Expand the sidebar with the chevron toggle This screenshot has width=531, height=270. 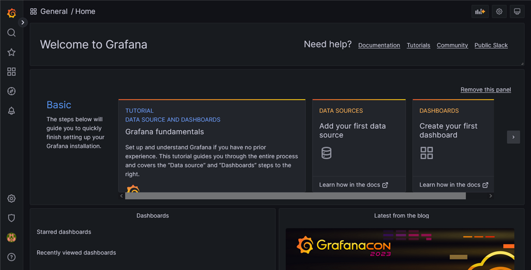(23, 22)
